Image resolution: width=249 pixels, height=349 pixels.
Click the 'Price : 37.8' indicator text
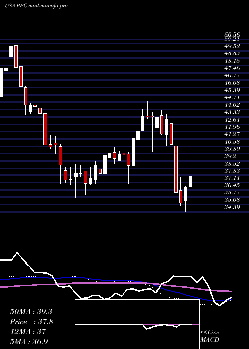click(31, 322)
